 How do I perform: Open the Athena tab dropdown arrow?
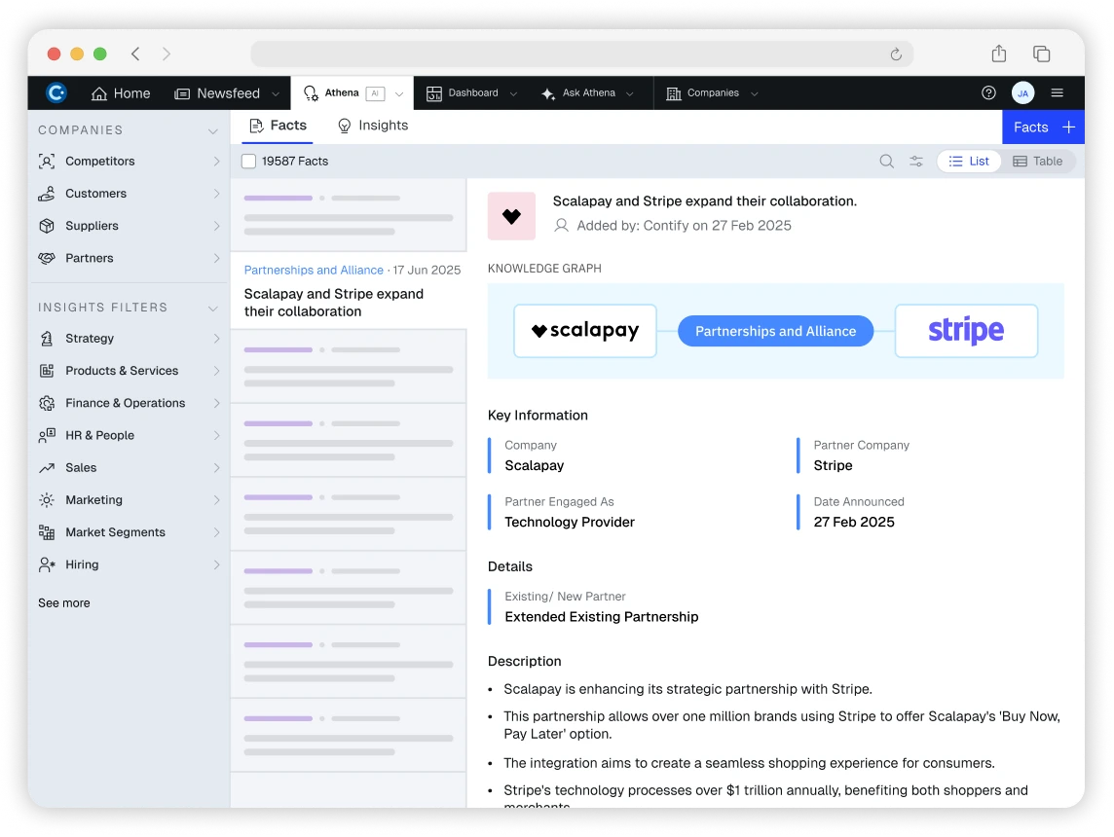pos(398,93)
